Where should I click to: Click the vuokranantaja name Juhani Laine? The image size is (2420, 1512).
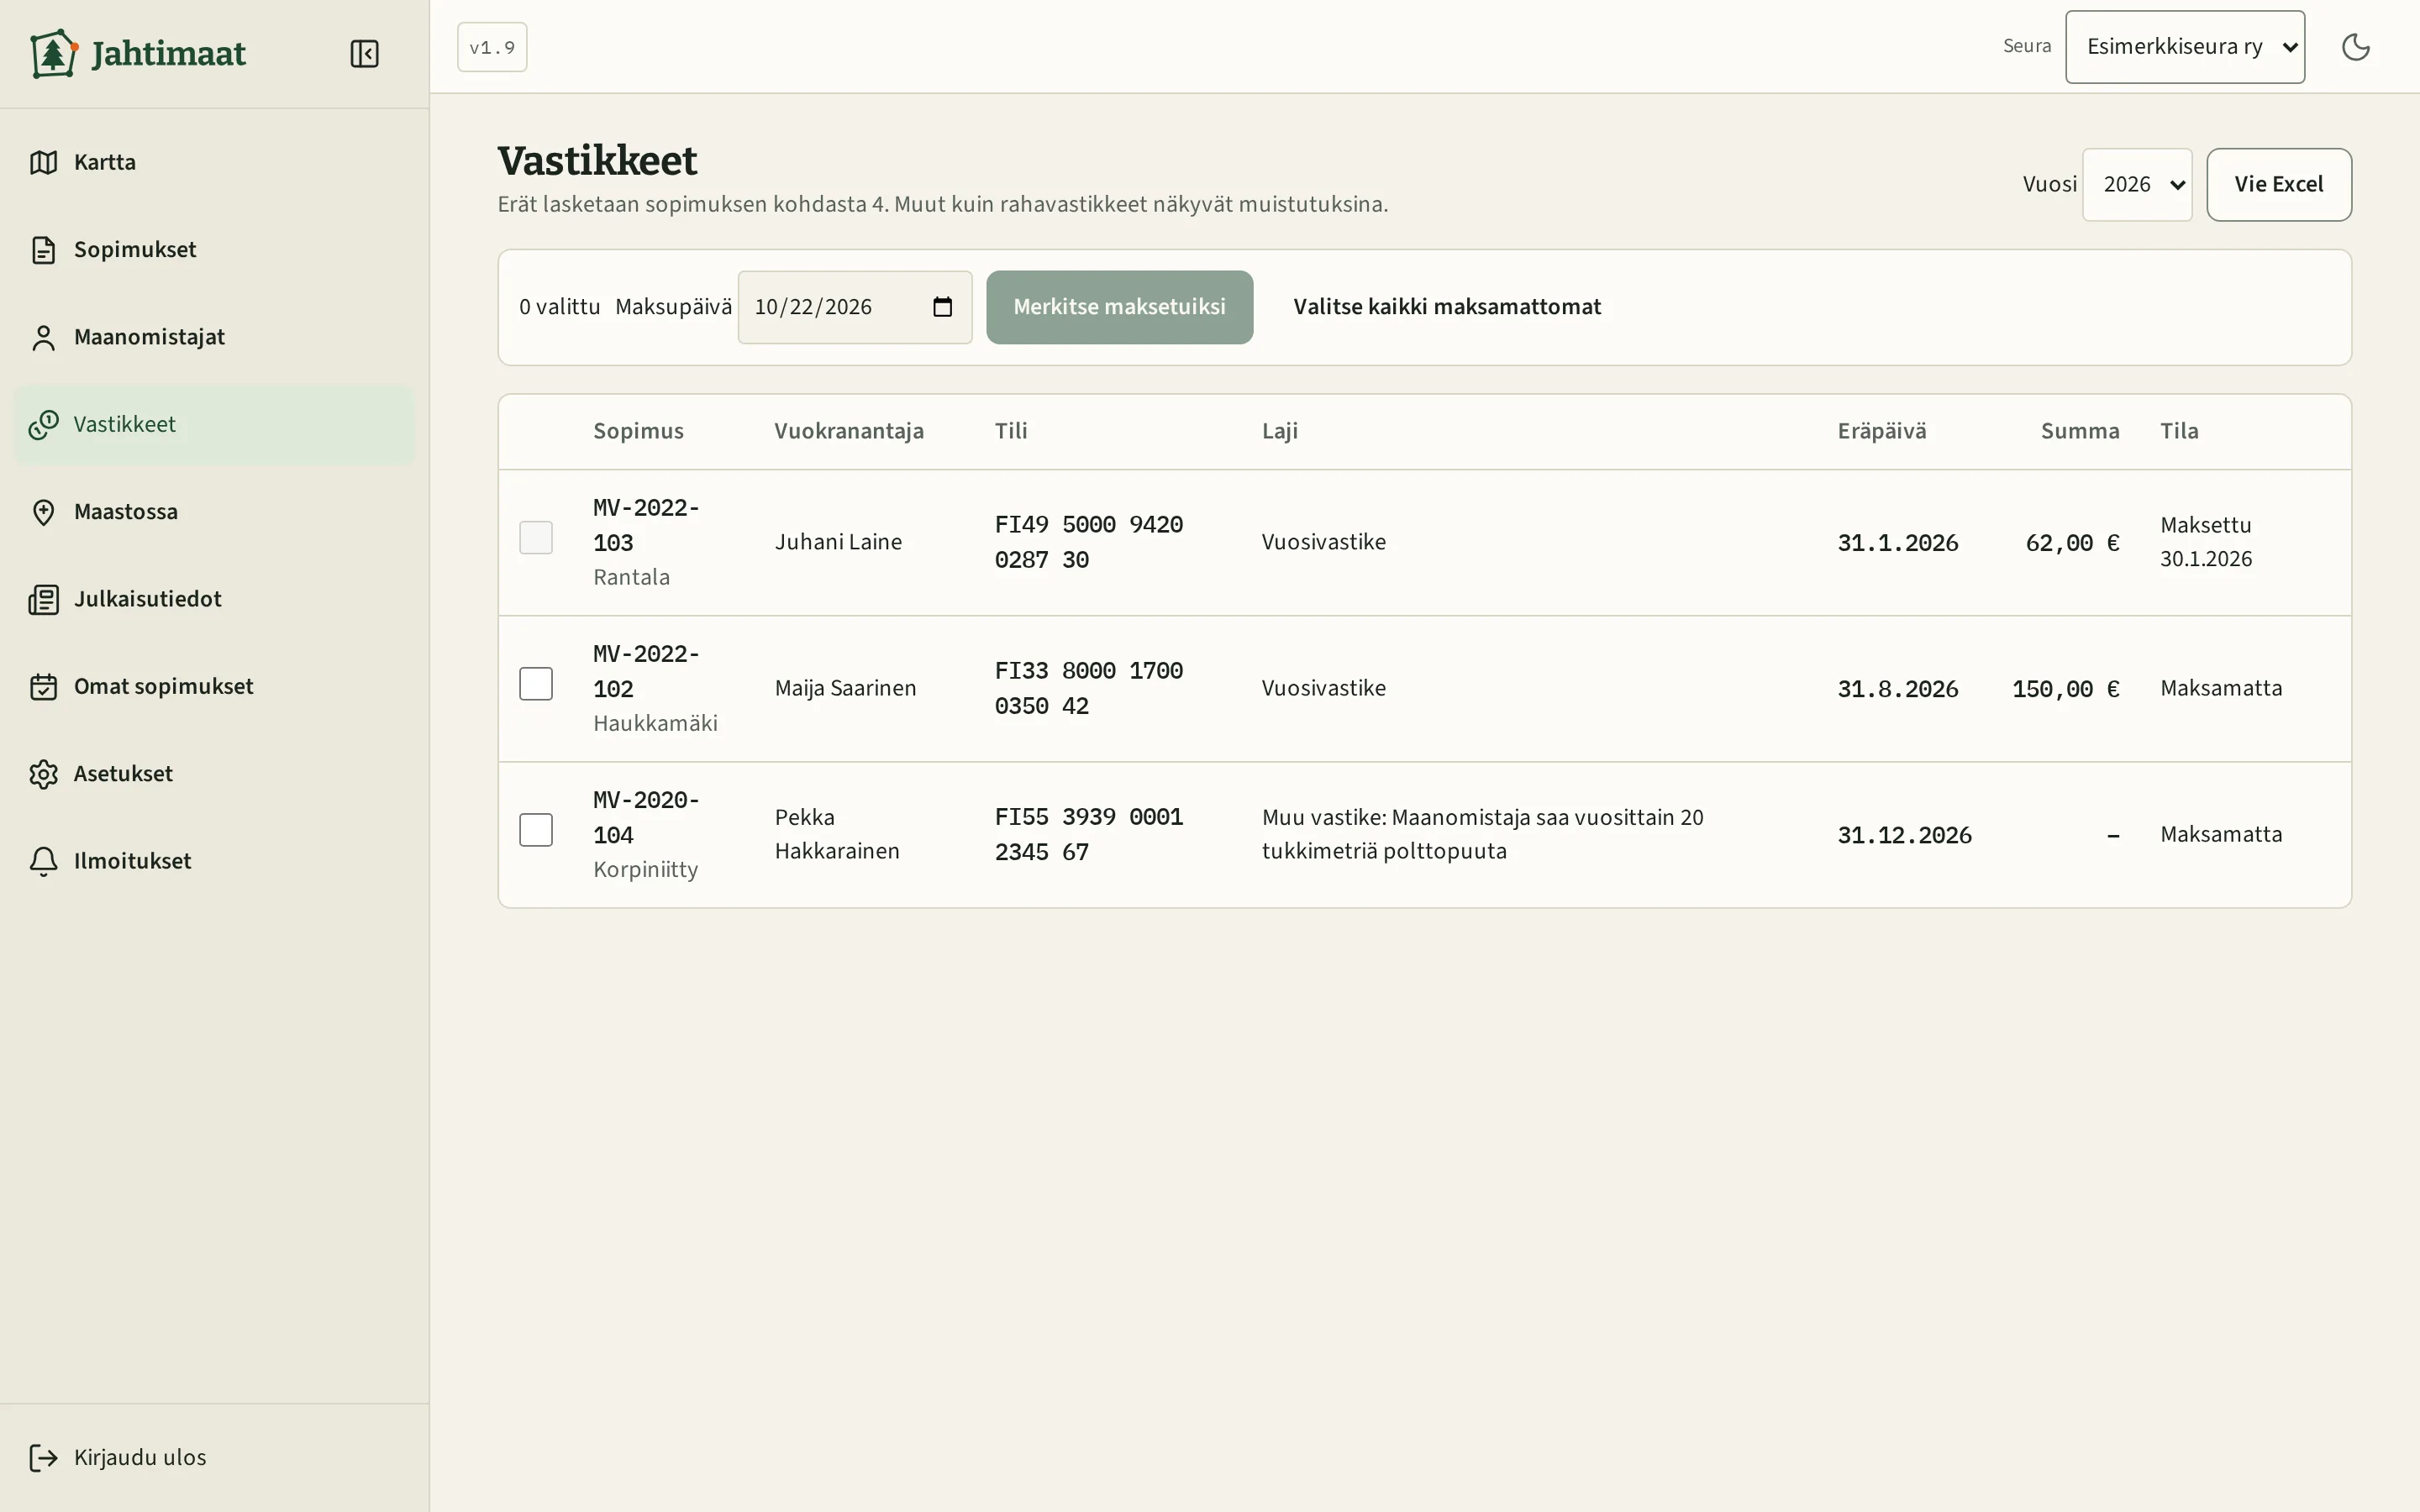pyautogui.click(x=838, y=542)
